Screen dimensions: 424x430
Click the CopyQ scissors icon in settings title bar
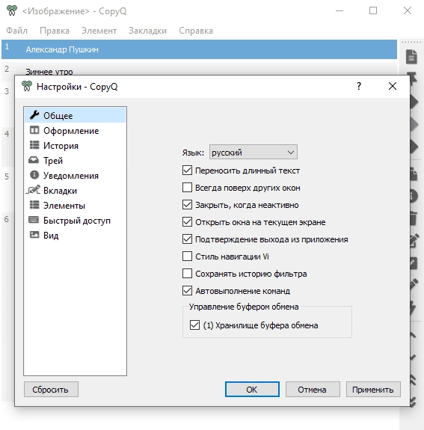[x=27, y=86]
